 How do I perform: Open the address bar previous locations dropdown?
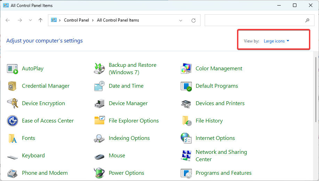coord(181,21)
